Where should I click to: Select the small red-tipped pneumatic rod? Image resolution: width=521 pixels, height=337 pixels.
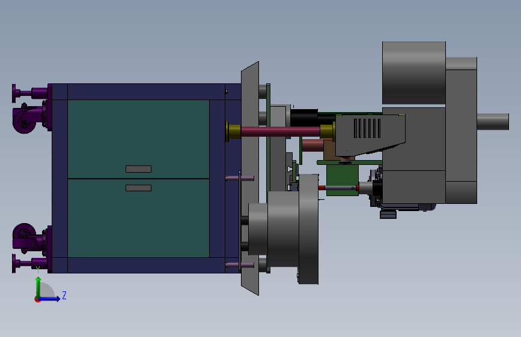[x=338, y=188]
